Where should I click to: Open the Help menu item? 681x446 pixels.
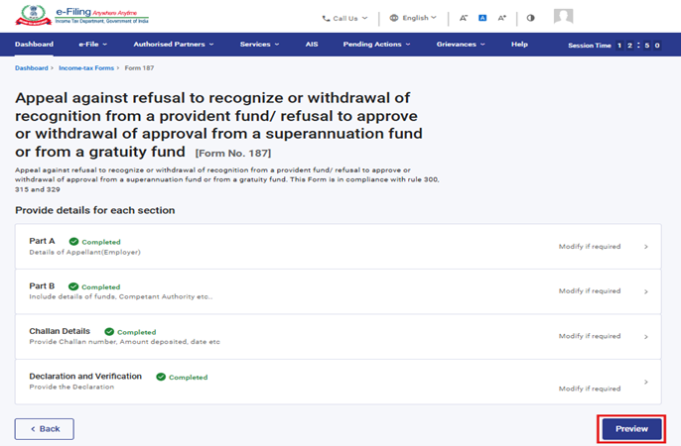[519, 45]
